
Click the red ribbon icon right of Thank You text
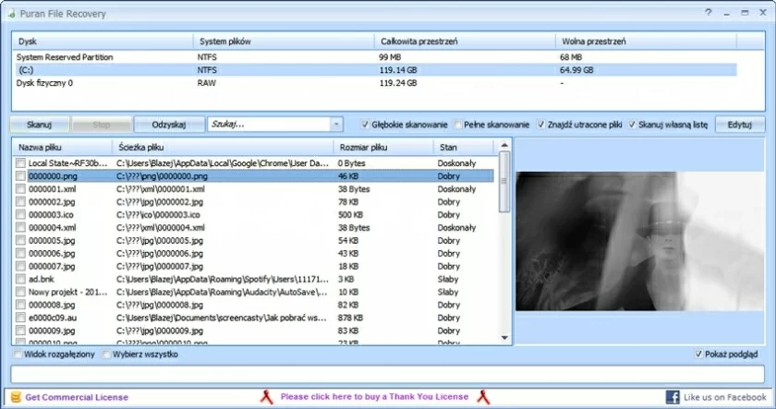click(x=483, y=397)
